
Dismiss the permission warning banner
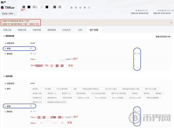point(171,22)
